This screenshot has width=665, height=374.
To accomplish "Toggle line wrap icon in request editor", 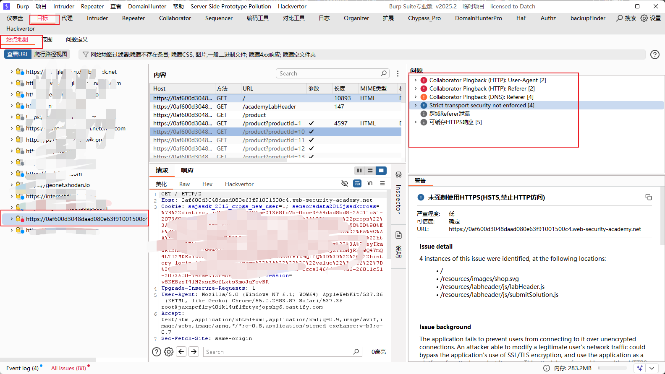I will pyautogui.click(x=357, y=183).
